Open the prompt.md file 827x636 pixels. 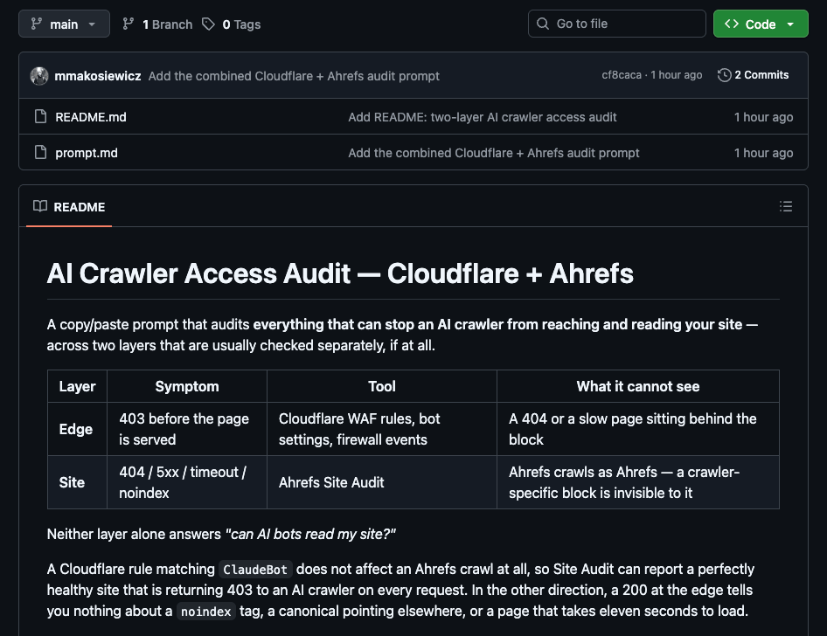[x=87, y=153]
